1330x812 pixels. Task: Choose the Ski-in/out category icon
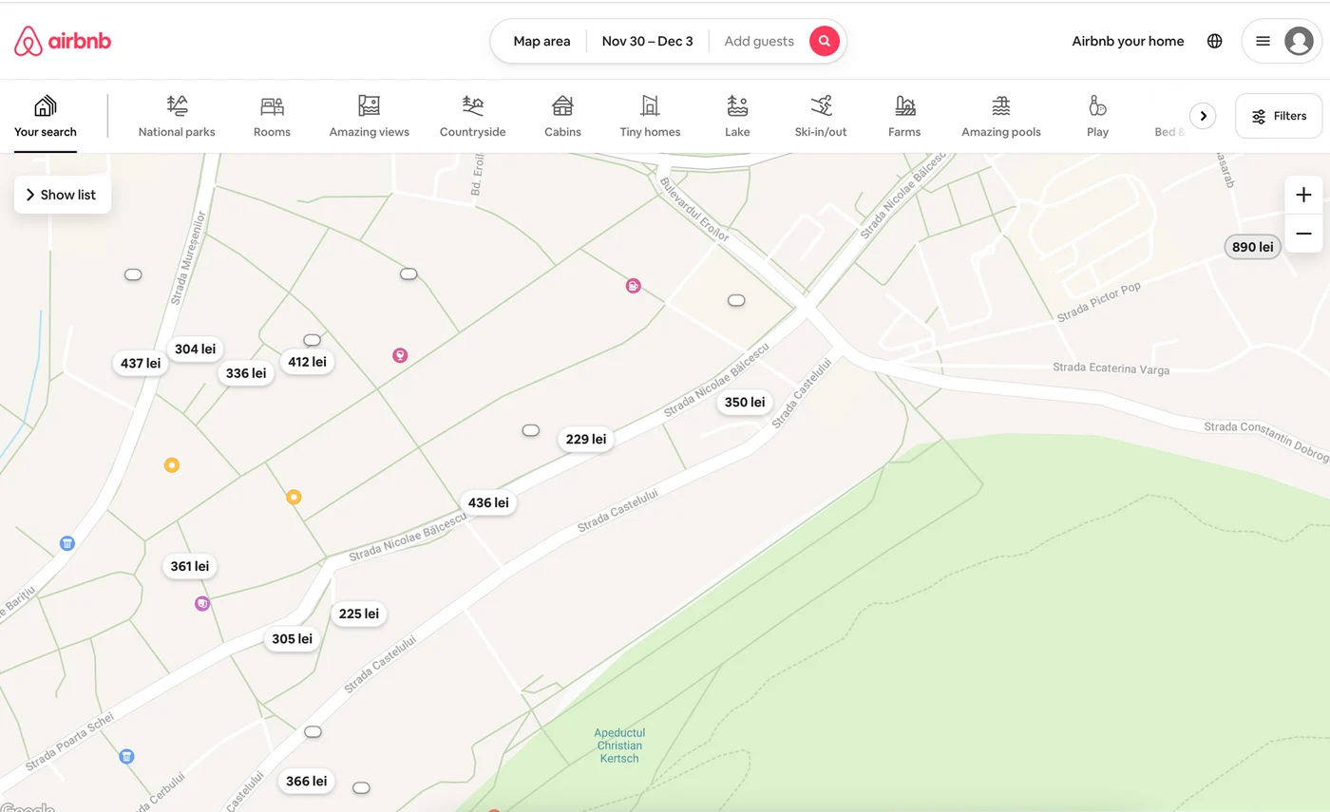(x=821, y=105)
